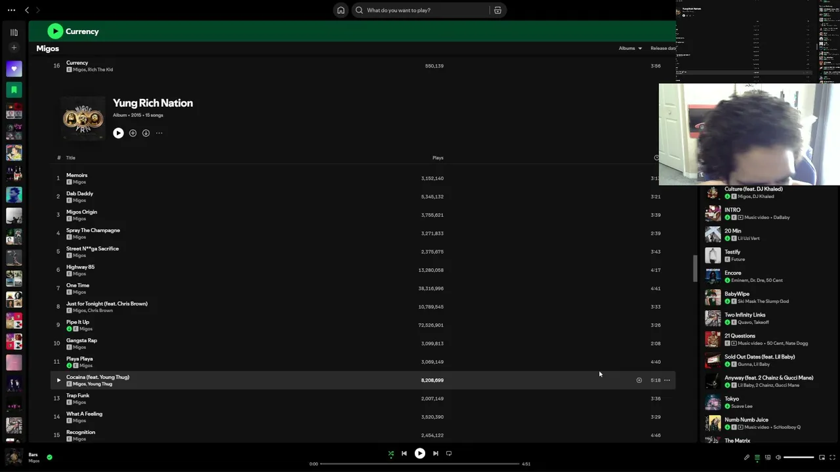Open lyrics with the microphone icon
This screenshot has height=472, width=840.
pyautogui.click(x=747, y=458)
